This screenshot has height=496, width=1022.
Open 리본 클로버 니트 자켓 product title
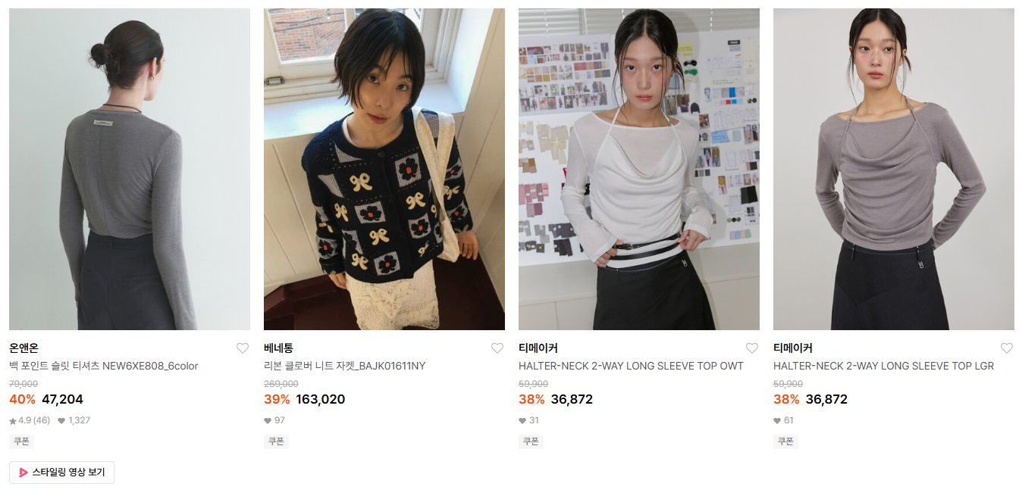point(345,367)
